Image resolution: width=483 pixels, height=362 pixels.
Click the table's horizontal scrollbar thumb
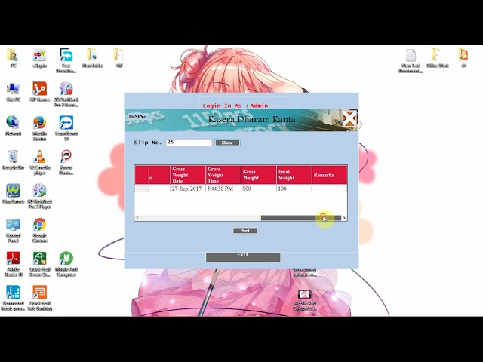pos(301,218)
